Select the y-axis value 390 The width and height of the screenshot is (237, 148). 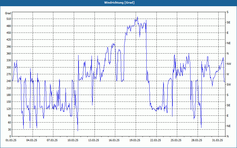[9, 47]
